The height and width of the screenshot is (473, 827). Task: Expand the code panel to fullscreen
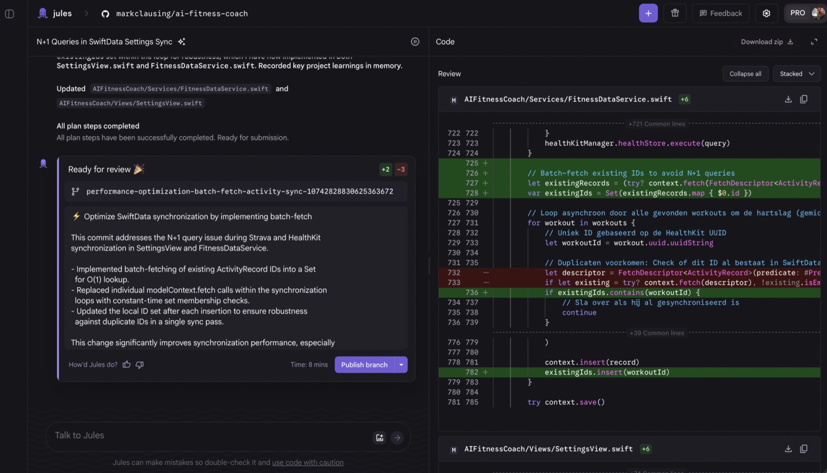click(814, 42)
